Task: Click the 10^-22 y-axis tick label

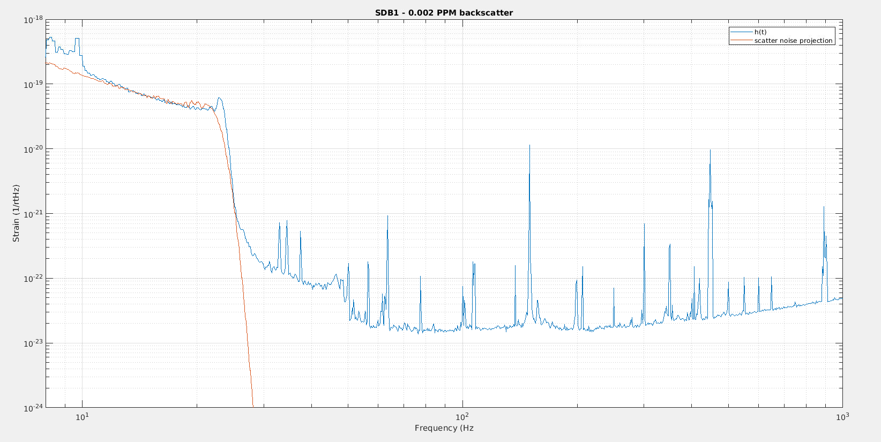Action: [33, 279]
